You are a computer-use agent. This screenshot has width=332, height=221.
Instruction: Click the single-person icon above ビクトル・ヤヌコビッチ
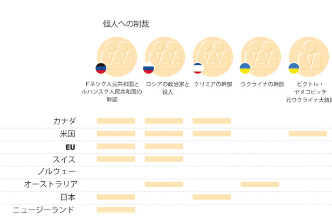(x=309, y=57)
